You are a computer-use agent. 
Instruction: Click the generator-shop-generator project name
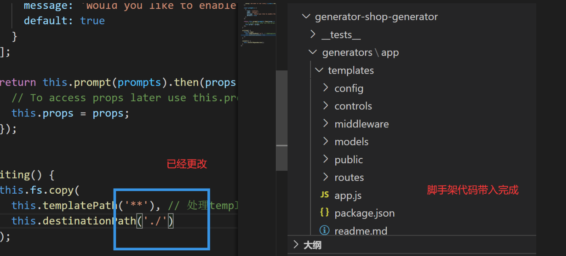point(376,17)
